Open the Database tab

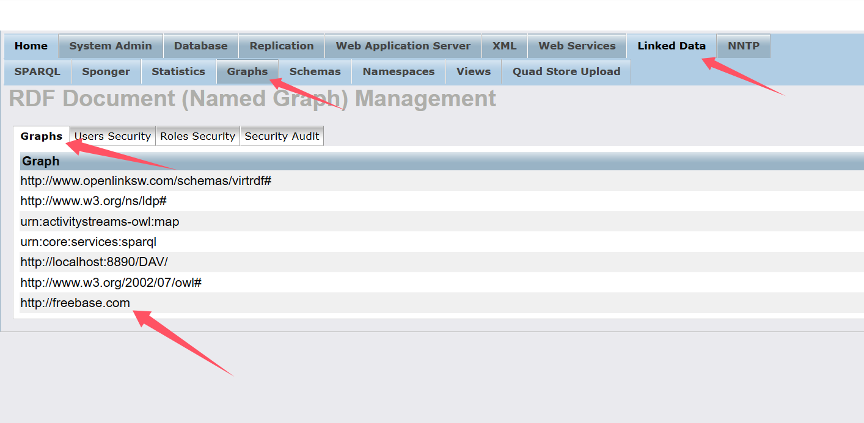click(200, 46)
